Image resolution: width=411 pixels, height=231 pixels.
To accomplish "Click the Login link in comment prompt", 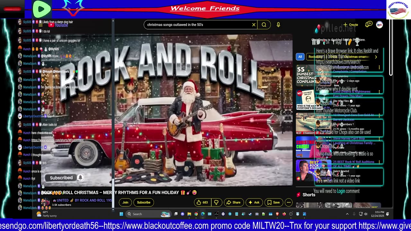I will pos(341,191).
